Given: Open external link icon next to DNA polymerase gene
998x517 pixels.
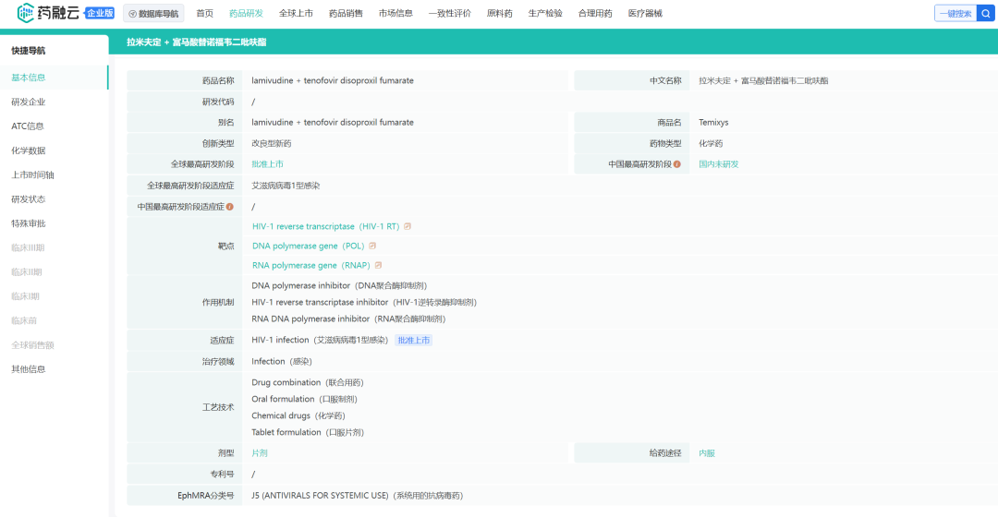Looking at the screenshot, I should point(372,246).
